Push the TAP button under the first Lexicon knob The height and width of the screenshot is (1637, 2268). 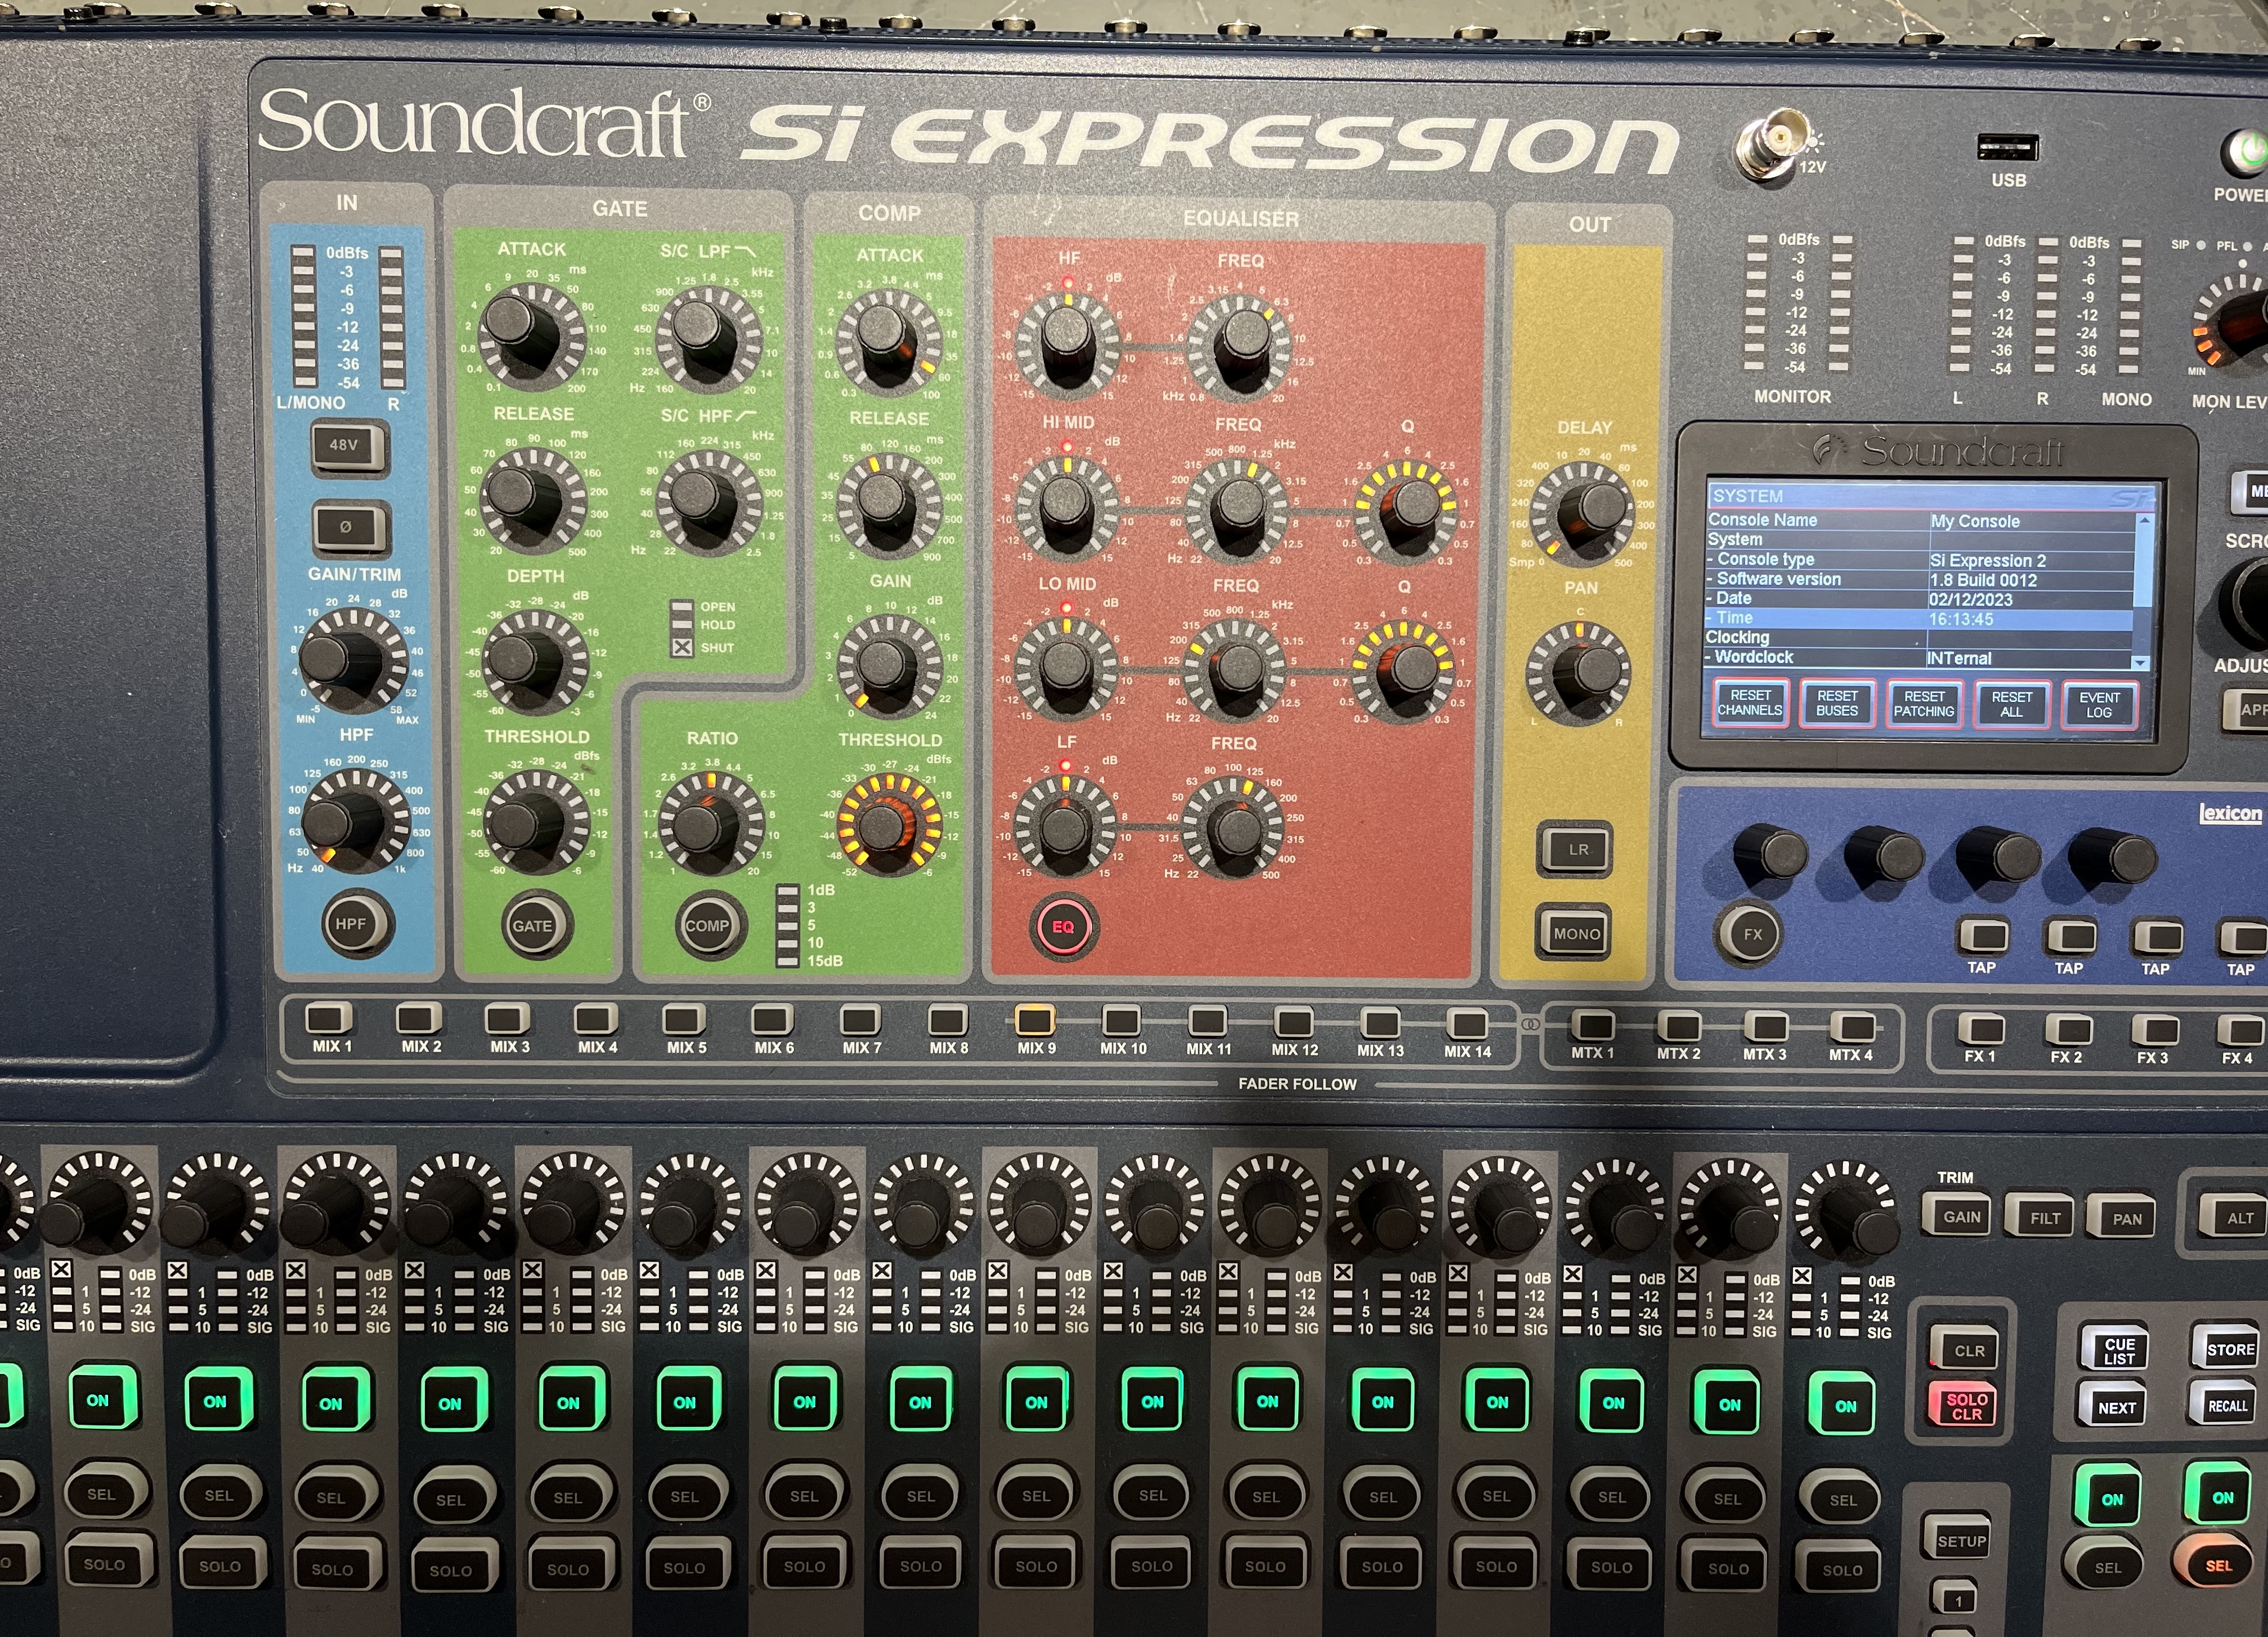click(1983, 938)
